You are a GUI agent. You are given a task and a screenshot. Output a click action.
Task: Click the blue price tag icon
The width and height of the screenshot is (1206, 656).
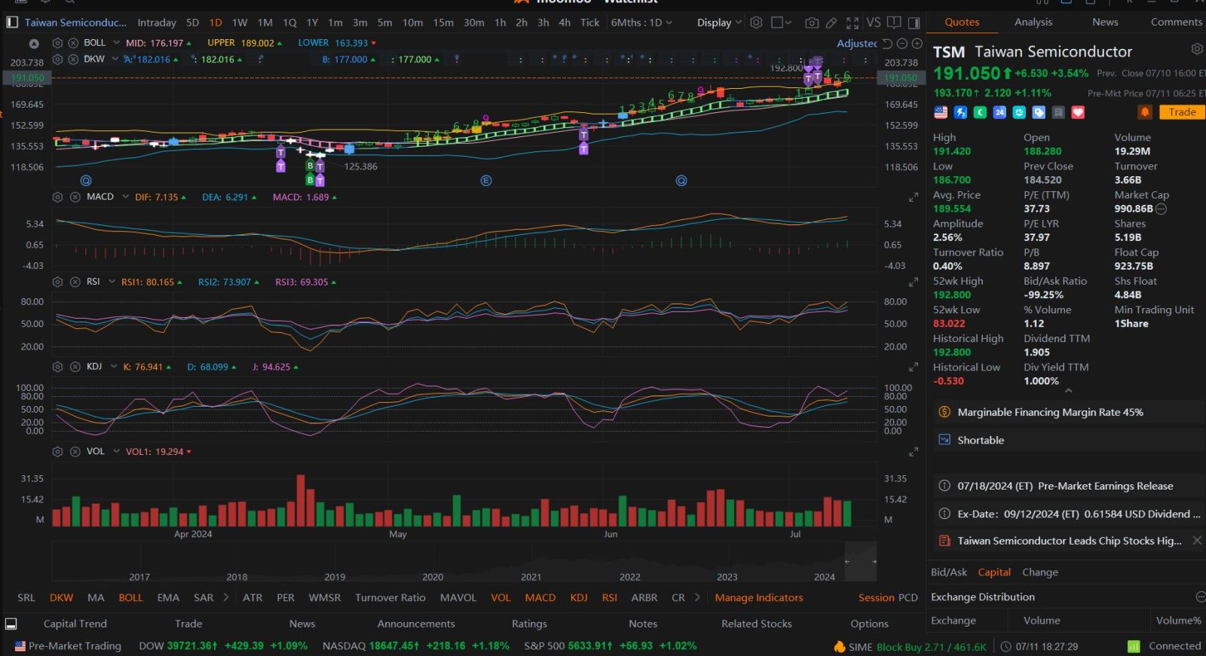pyautogui.click(x=1039, y=112)
